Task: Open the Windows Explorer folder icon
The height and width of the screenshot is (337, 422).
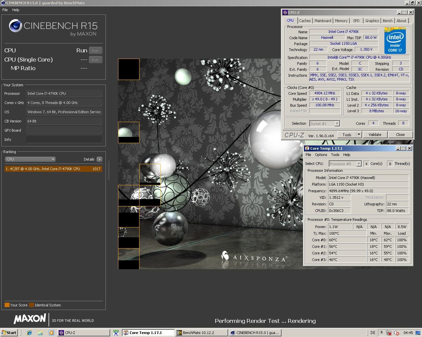Action: (40, 333)
